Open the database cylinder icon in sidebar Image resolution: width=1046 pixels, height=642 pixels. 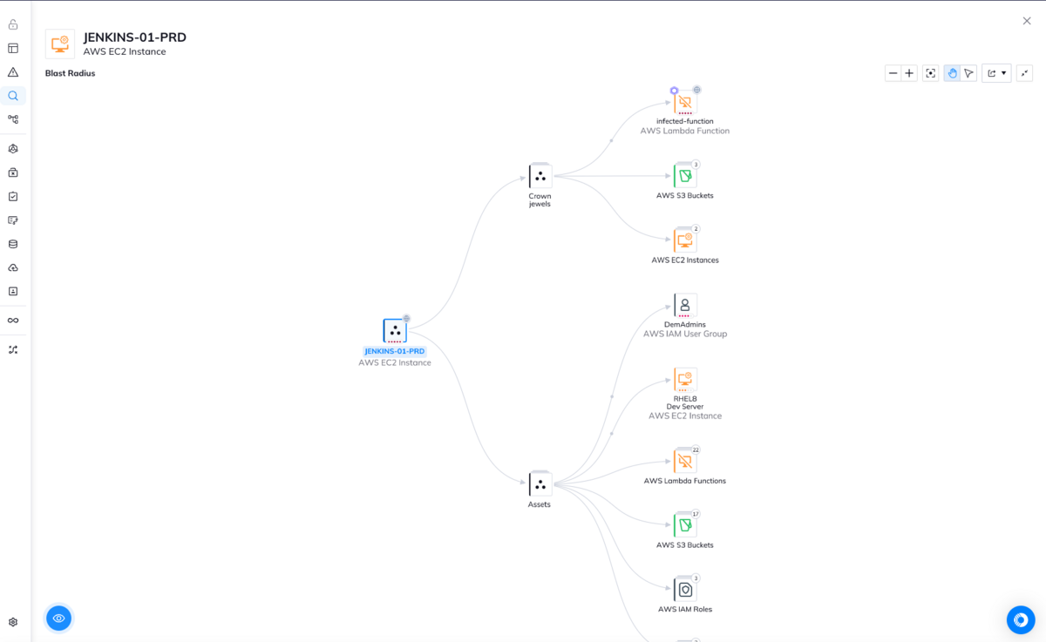[13, 244]
